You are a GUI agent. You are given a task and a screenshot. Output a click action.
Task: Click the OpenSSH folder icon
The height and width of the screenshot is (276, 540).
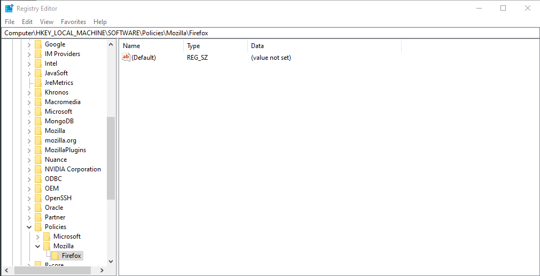pyautogui.click(x=38, y=198)
